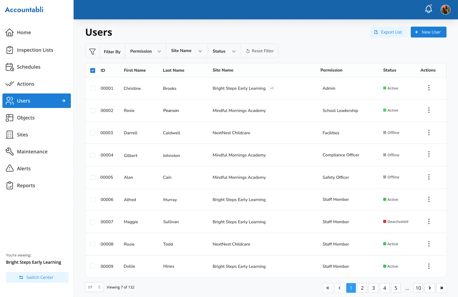Select checkbox for user 00003
458x297 pixels.
pyautogui.click(x=93, y=133)
